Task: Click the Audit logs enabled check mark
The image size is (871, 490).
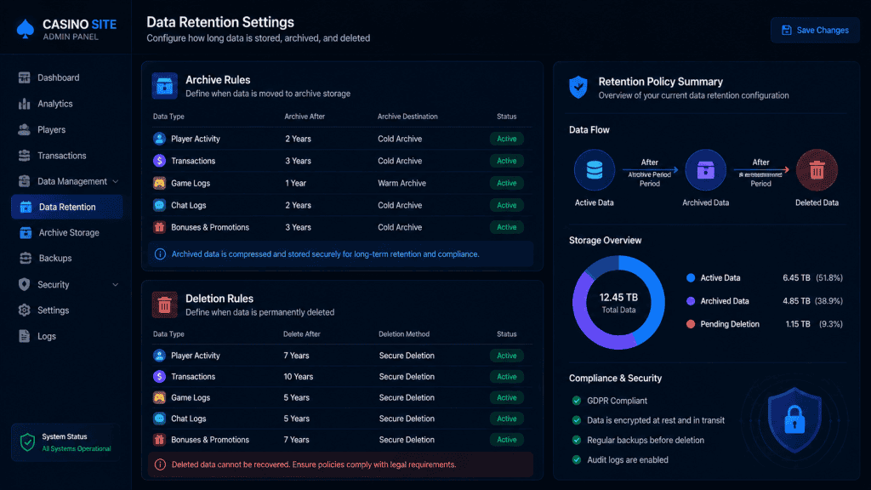Action: click(x=577, y=459)
